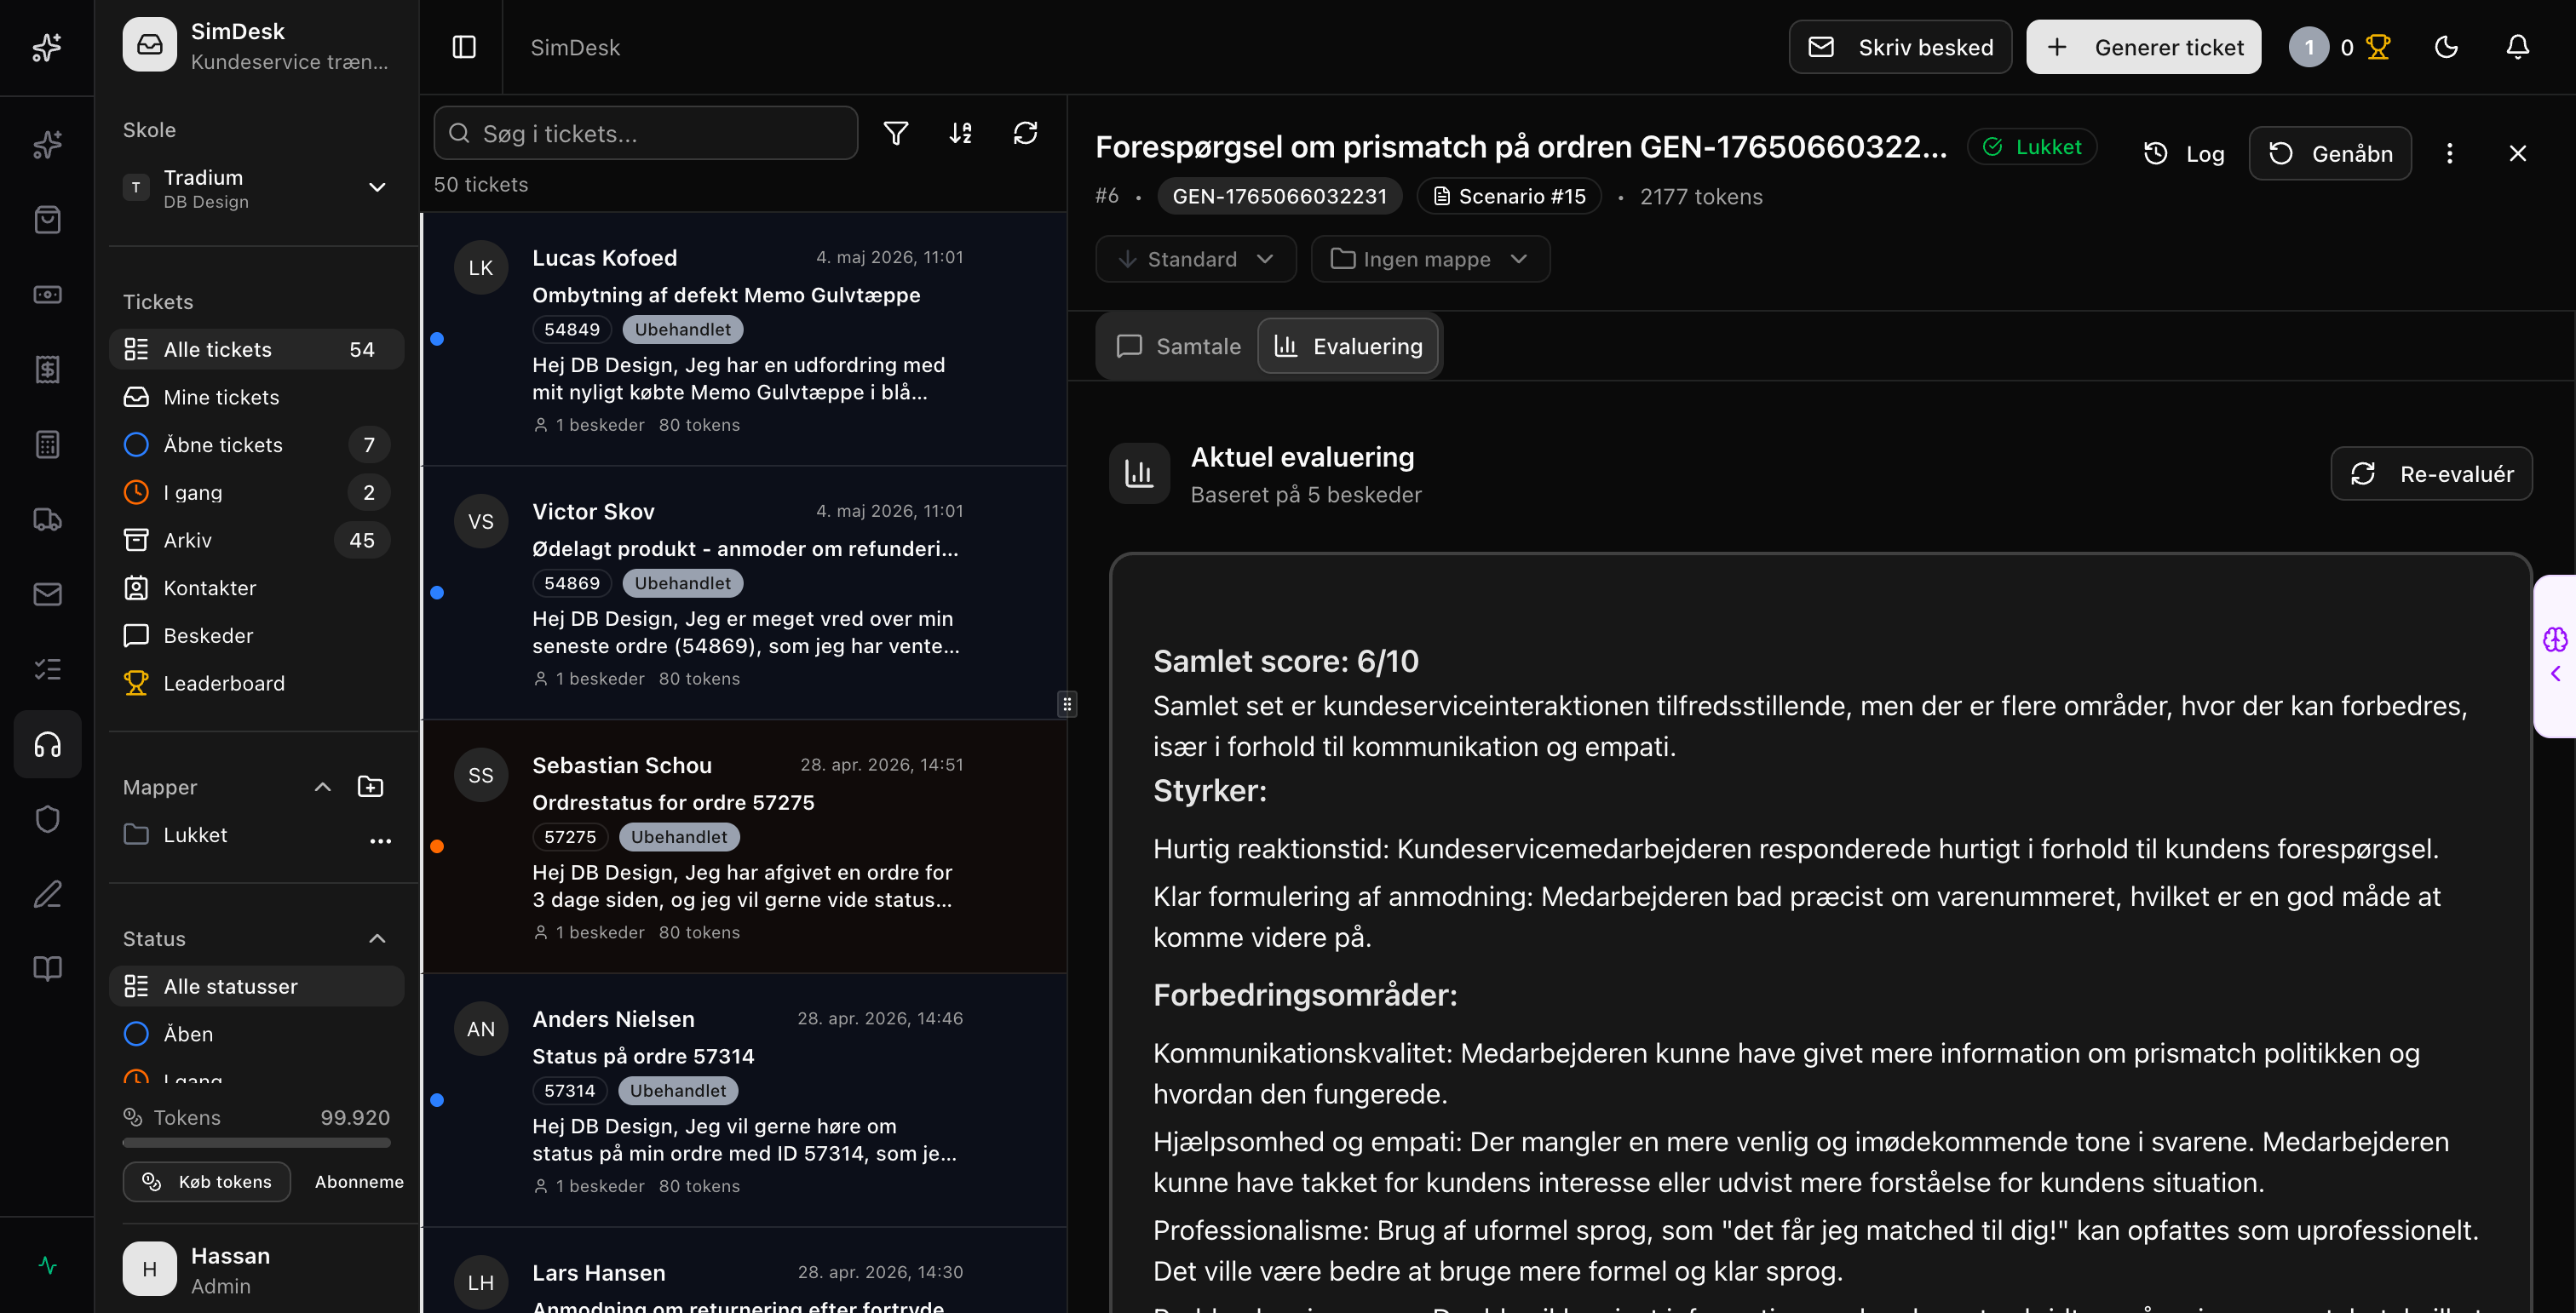
Task: Open the Leaderboard page
Action: point(257,684)
